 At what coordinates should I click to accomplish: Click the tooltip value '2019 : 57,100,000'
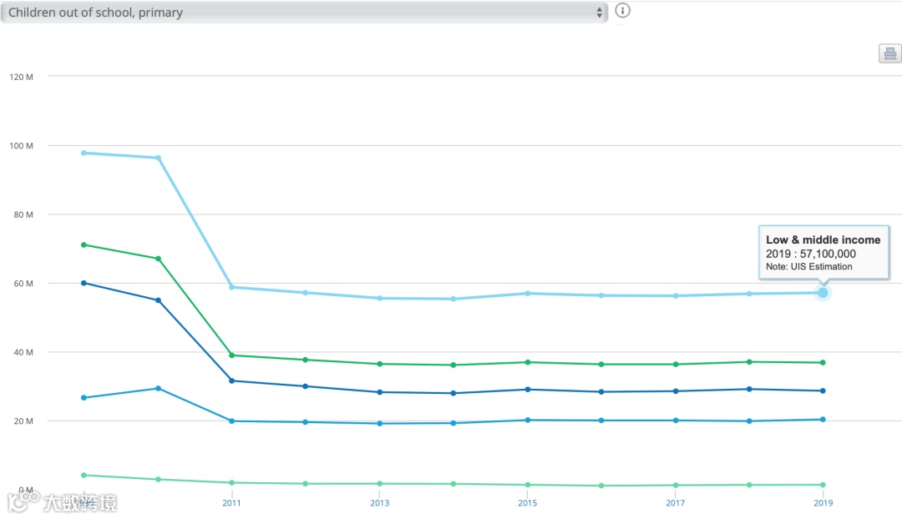pos(810,254)
